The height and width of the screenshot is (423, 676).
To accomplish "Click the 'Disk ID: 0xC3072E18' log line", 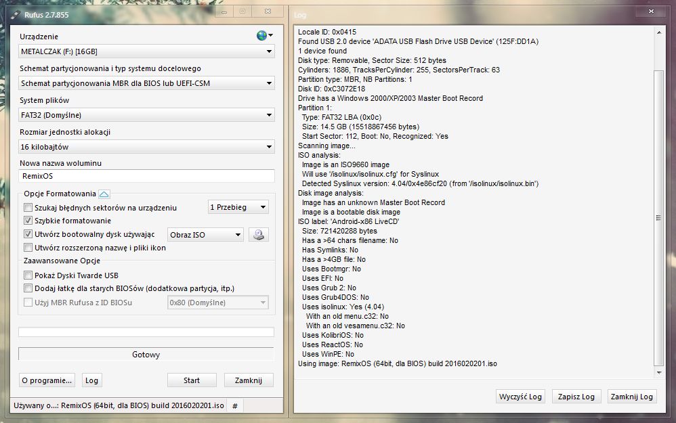I will [x=331, y=89].
